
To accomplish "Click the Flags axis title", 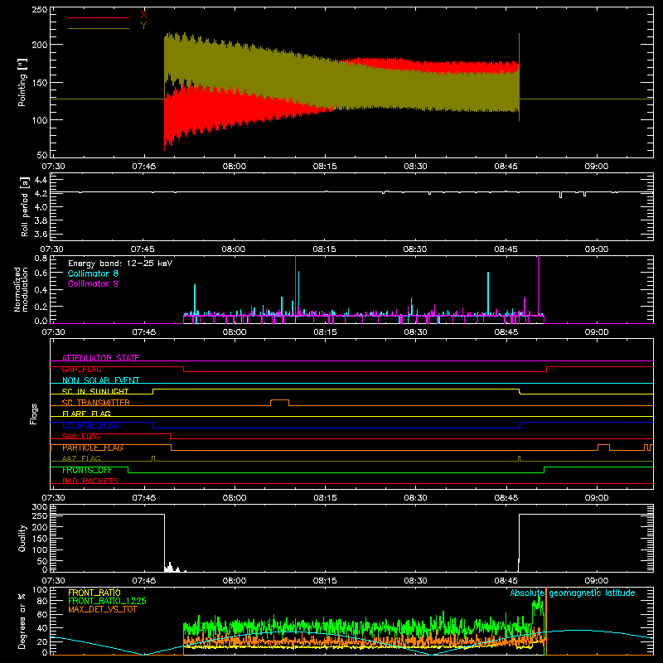I will coord(33,414).
